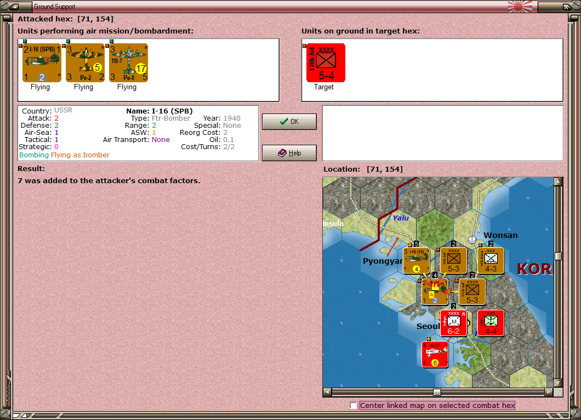Click the 5-3 infantry counter north of combat

coord(453,260)
